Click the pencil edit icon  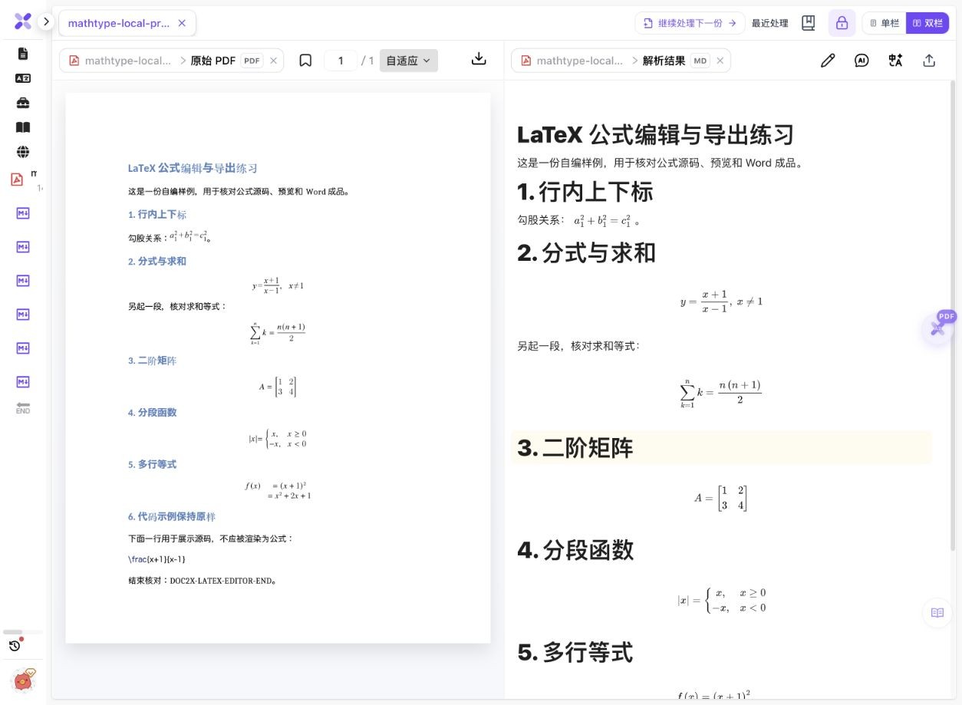828,61
